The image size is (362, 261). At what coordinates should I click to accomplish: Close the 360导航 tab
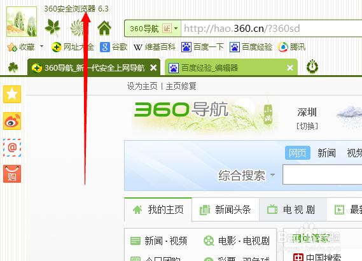coord(153,67)
